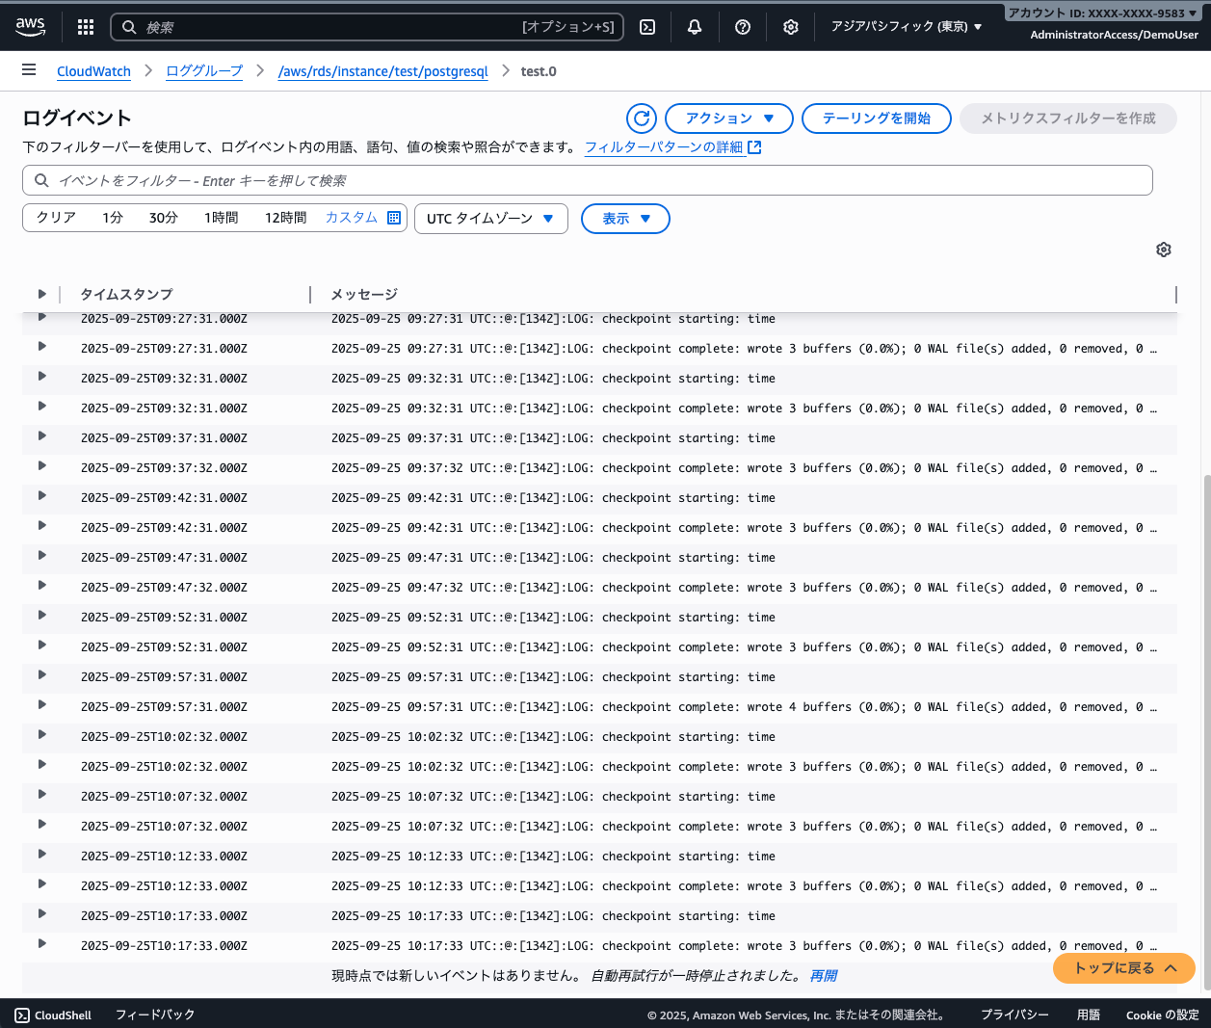Open /aws/rds/instance/test/postgresql breadcrumb
The width and height of the screenshot is (1211, 1028).
click(x=383, y=71)
